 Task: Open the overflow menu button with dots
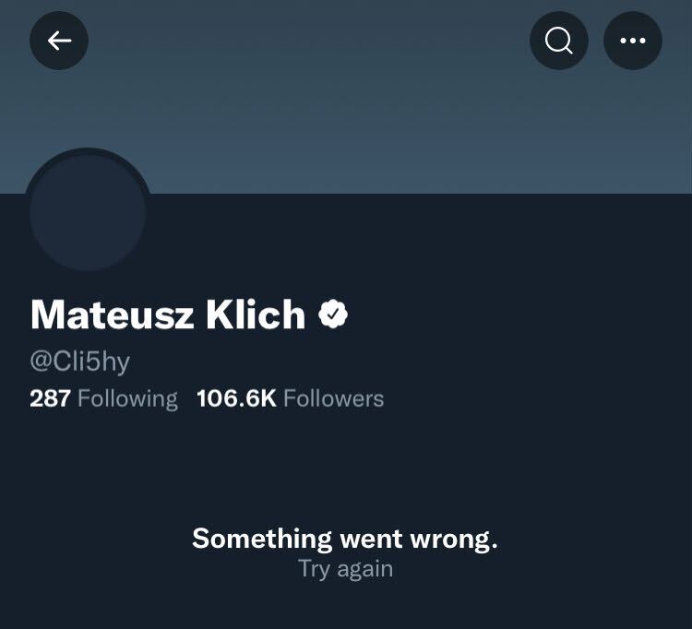click(x=632, y=41)
